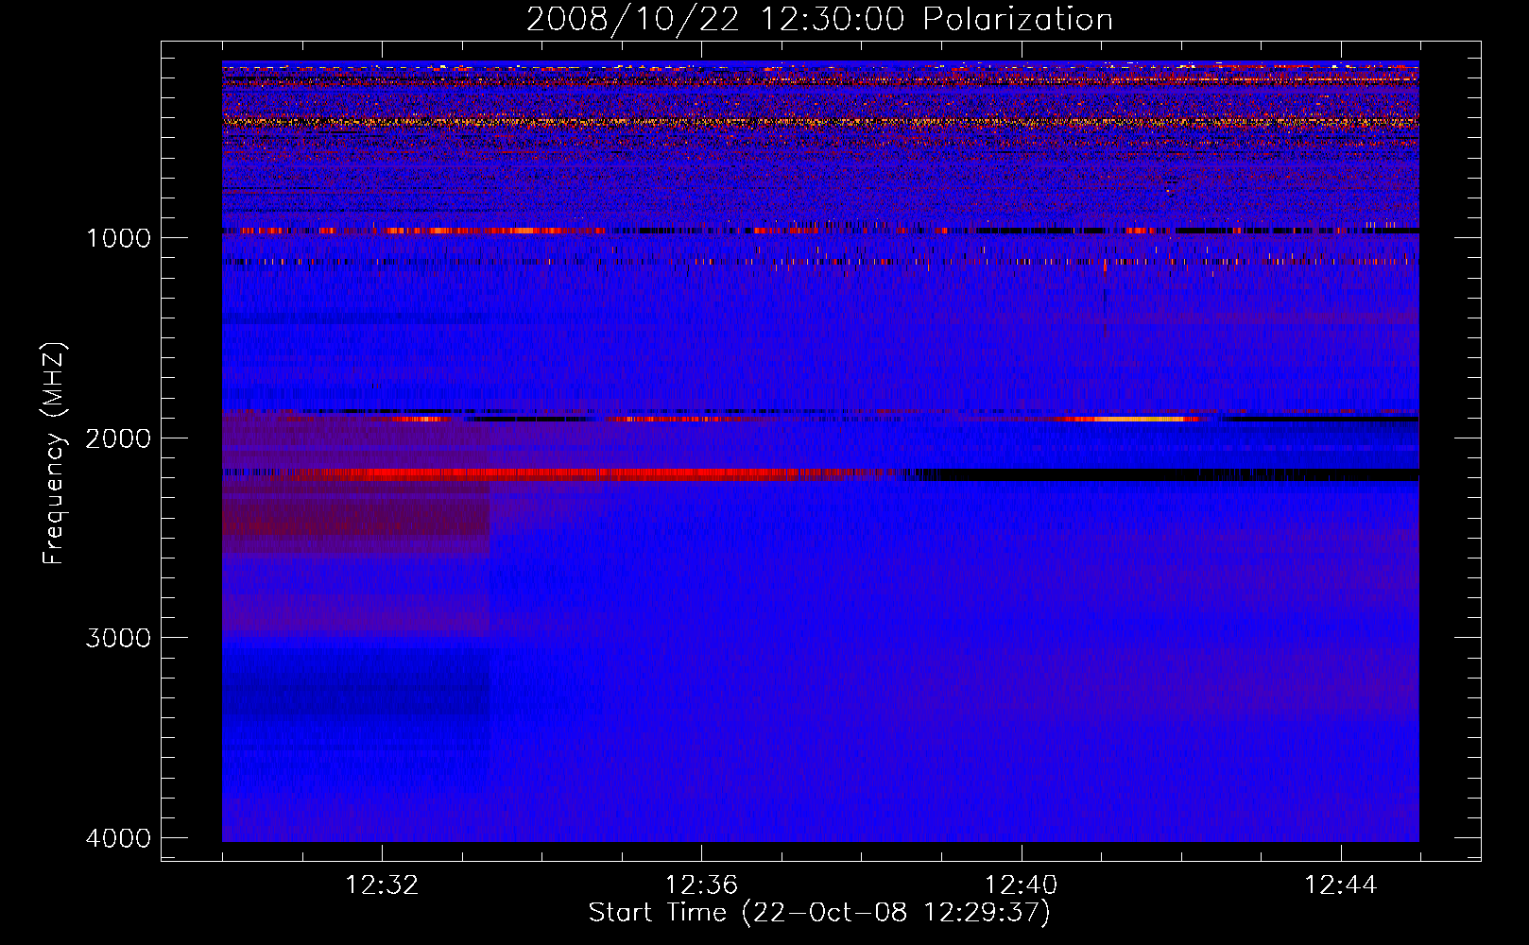This screenshot has width=1529, height=945.
Task: Click the 12:32 time tick label
Action: click(x=382, y=885)
